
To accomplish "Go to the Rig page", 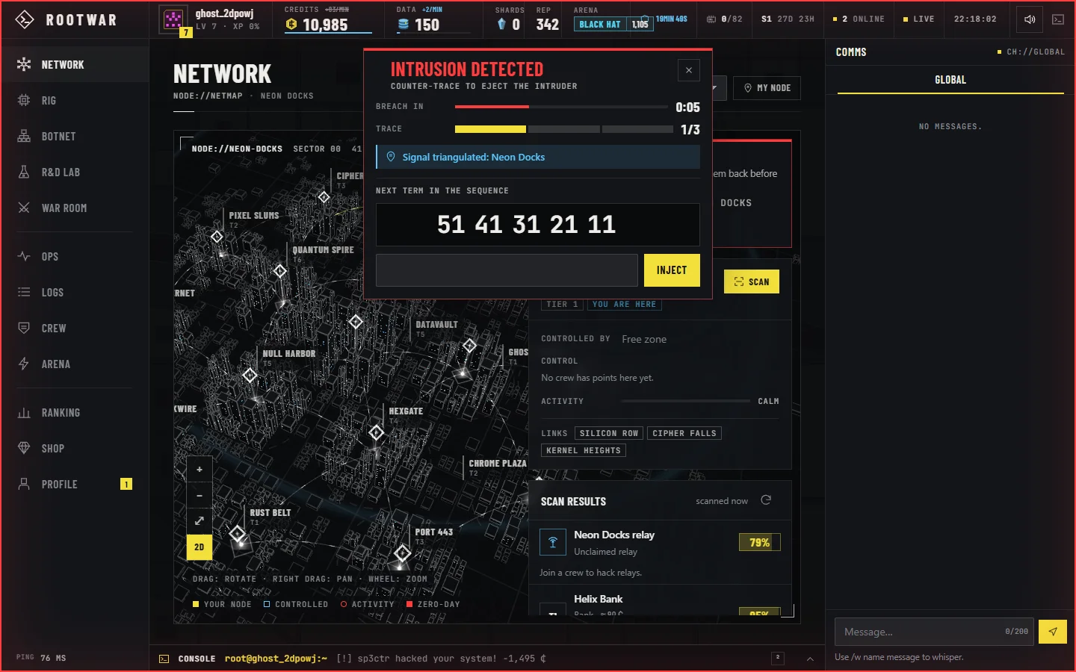I will tap(75, 101).
